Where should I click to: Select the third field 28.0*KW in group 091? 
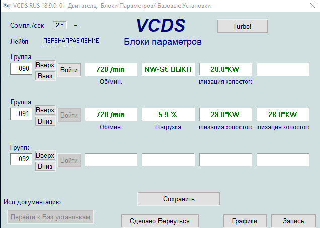225,115
